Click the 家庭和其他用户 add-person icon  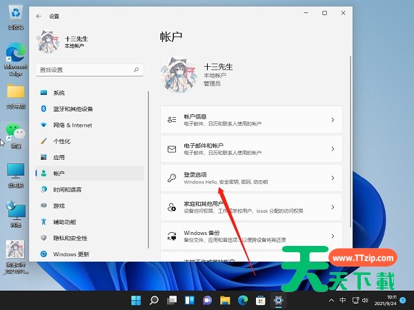(x=172, y=207)
